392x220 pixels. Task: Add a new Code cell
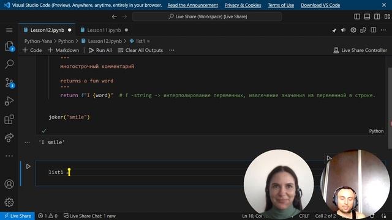coord(32,50)
